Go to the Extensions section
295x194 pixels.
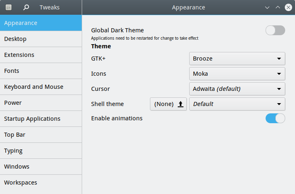tap(41, 55)
